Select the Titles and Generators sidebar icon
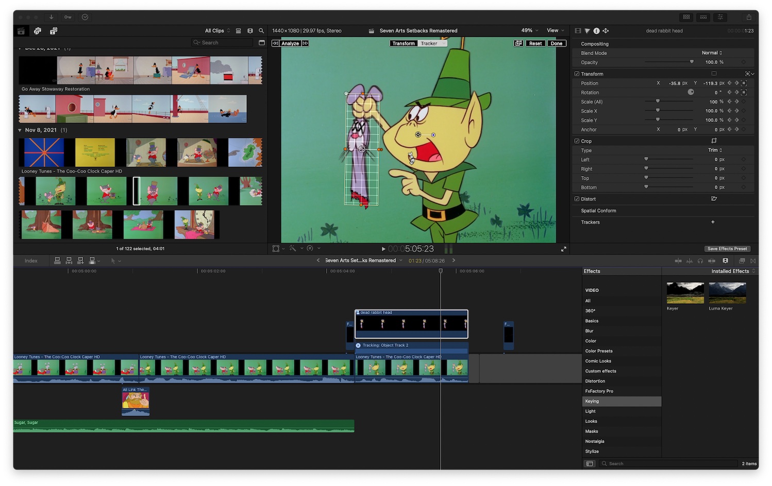 coord(53,31)
